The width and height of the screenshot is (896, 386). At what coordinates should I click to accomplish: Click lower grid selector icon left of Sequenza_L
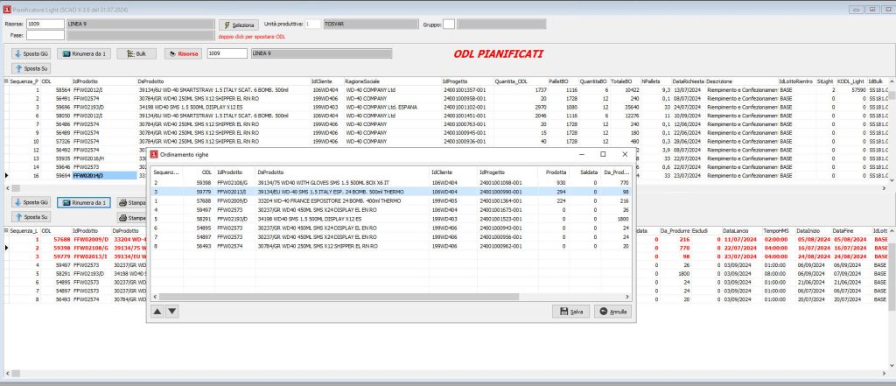[x=6, y=230]
